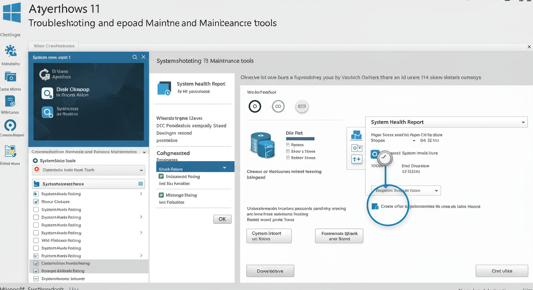Click blue squares icon beside 'Create ofor'
The width and height of the screenshot is (533, 290).
(x=375, y=207)
